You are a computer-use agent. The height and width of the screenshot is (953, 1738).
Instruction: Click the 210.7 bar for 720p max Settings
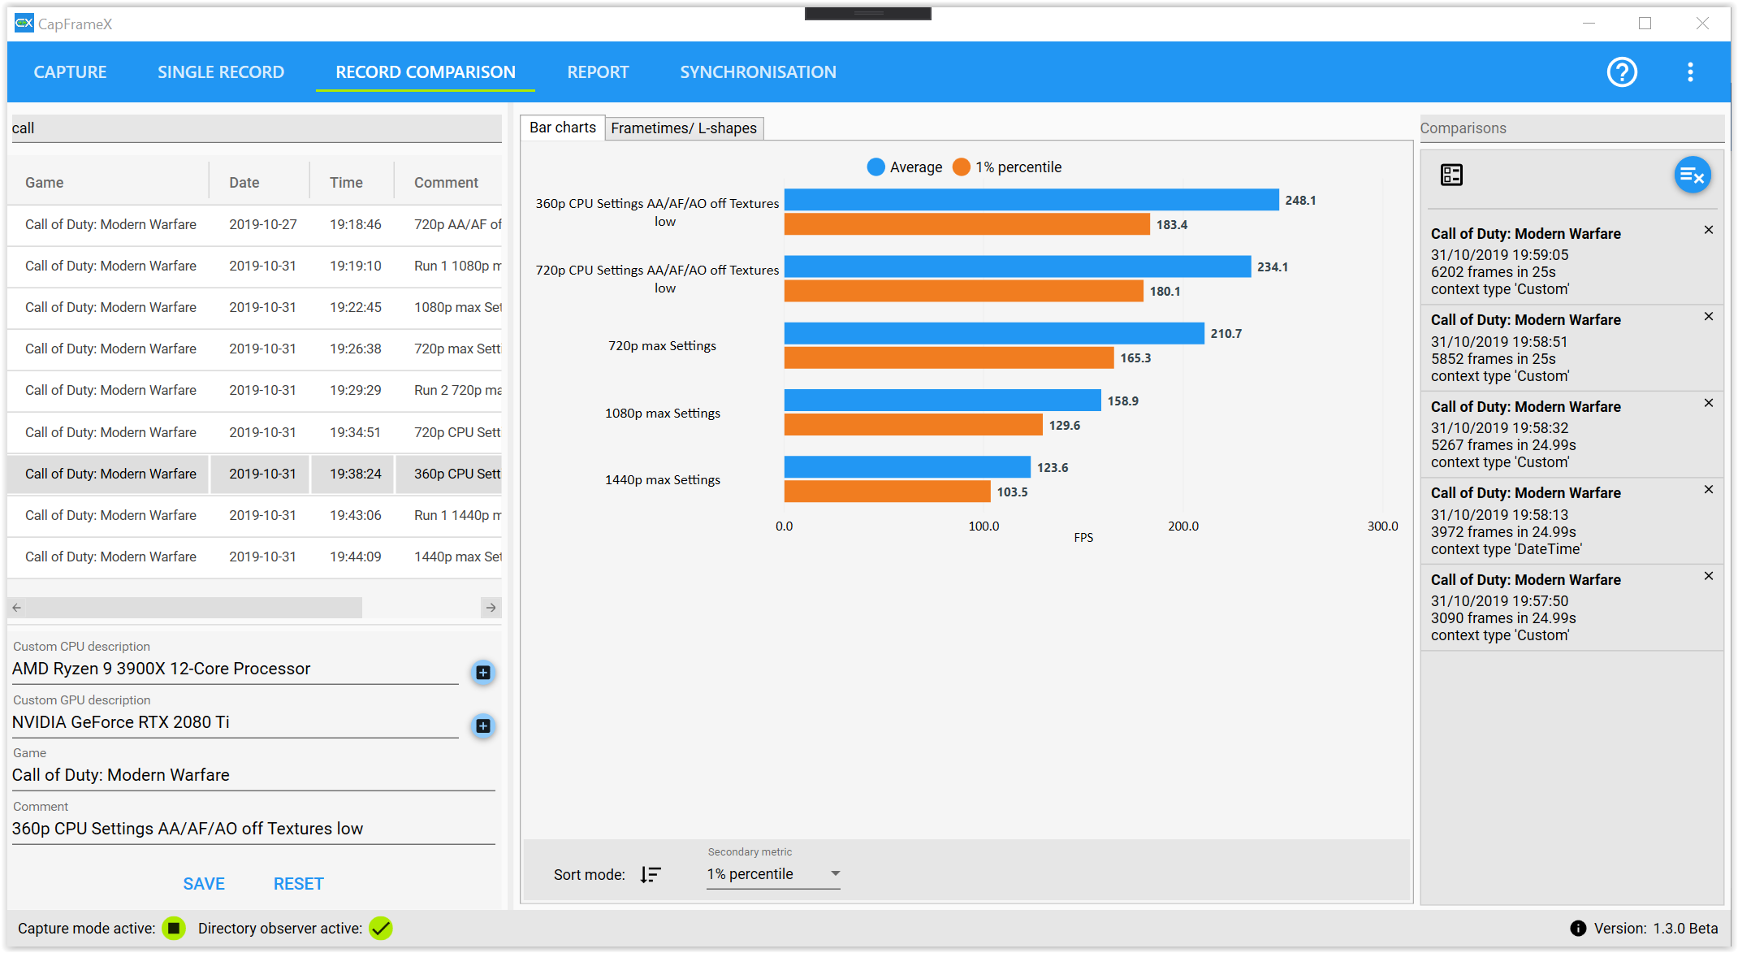tap(994, 333)
